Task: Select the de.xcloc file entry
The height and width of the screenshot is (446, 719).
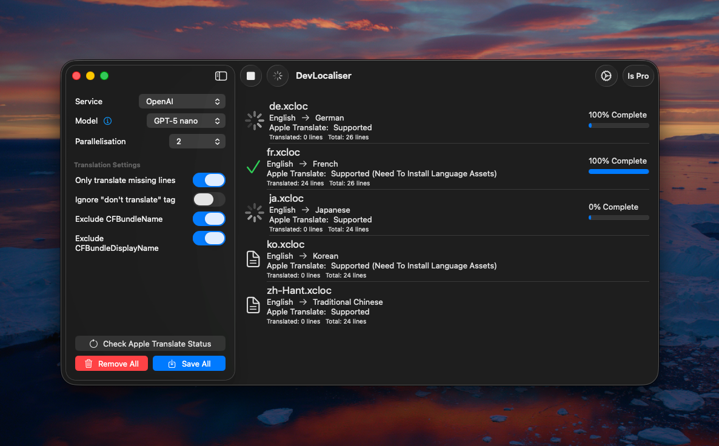Action: [x=424, y=118]
